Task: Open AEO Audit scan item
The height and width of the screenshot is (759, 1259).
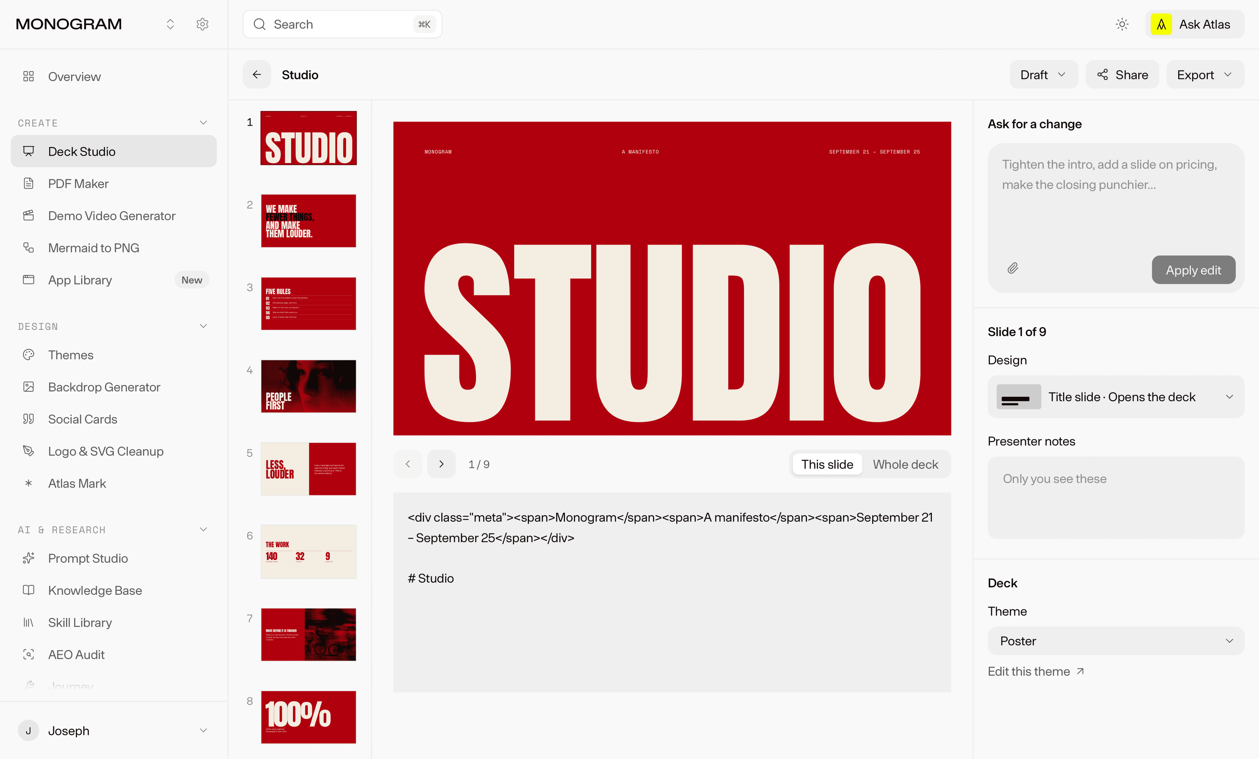Action: (x=113, y=655)
